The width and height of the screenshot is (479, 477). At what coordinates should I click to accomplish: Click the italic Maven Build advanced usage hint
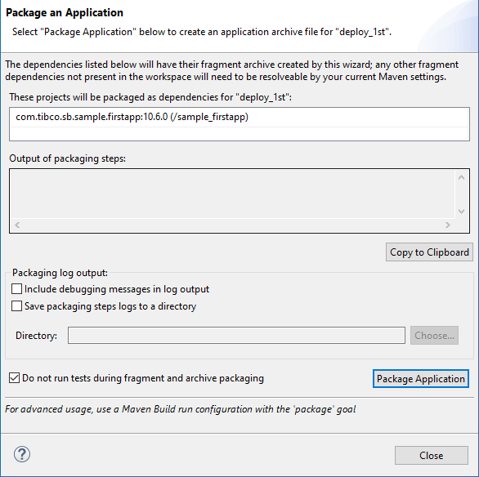[x=180, y=409]
